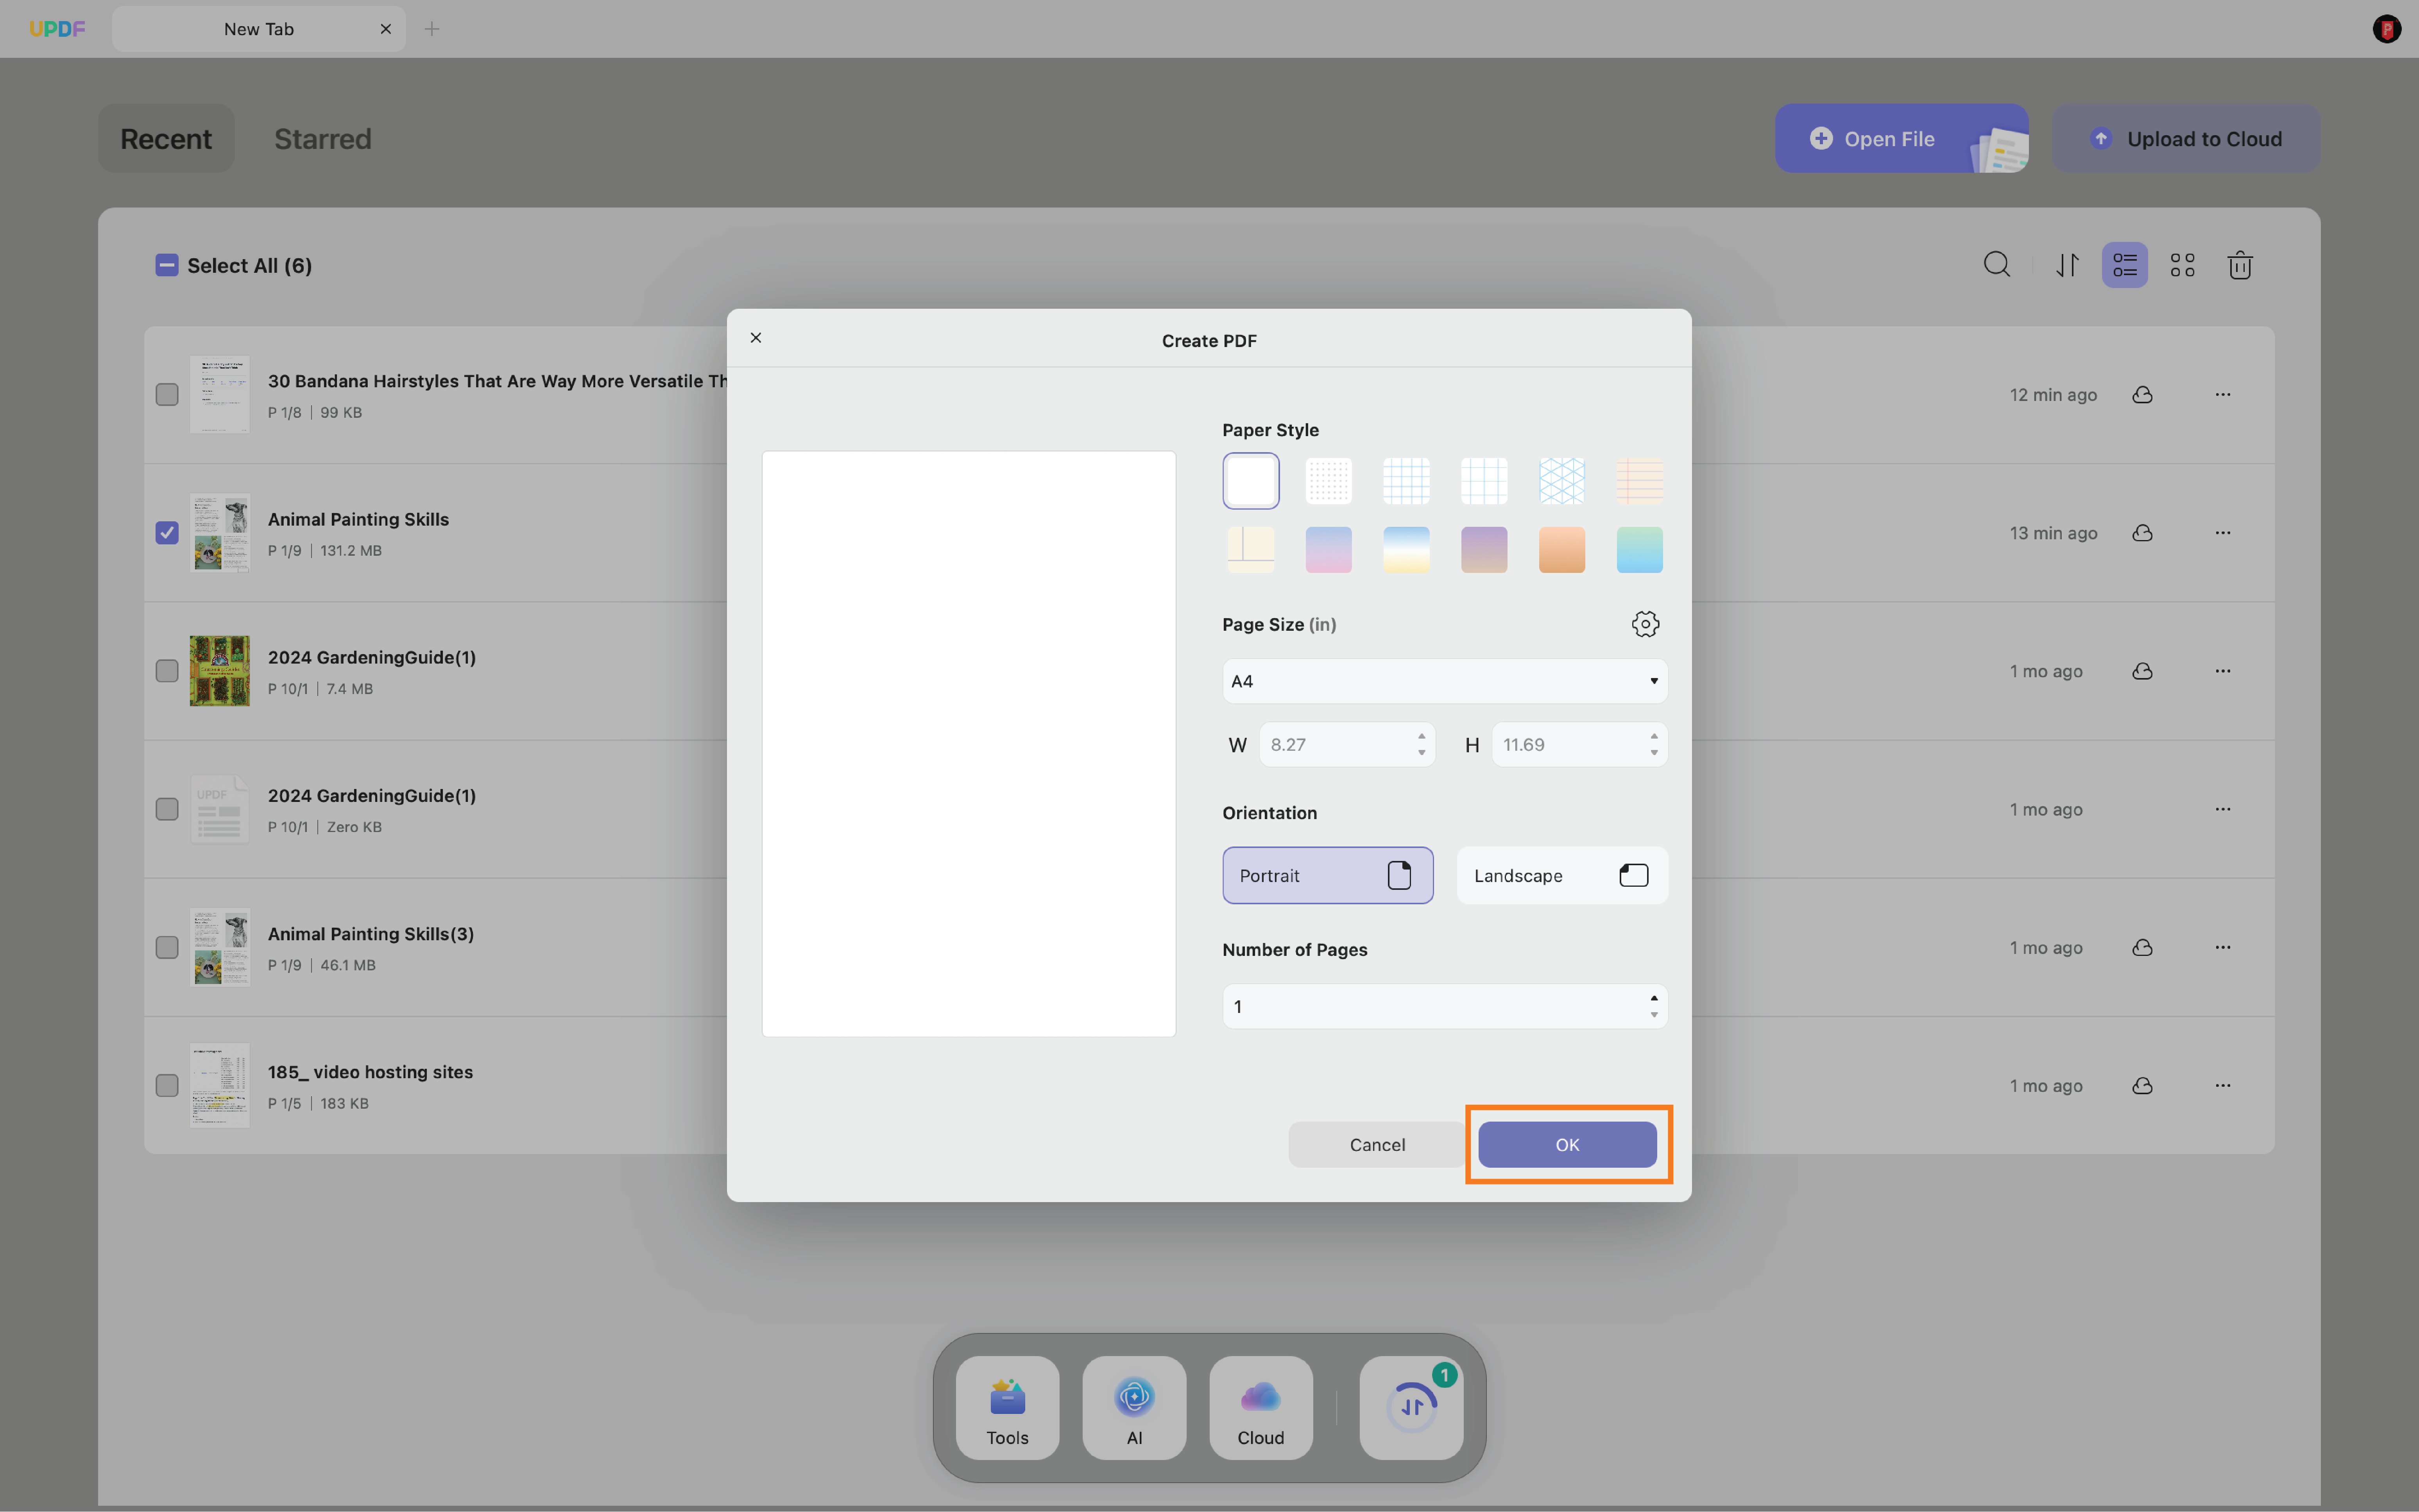Switch to grid view
This screenshot has height=1512, width=2419.
click(2183, 265)
